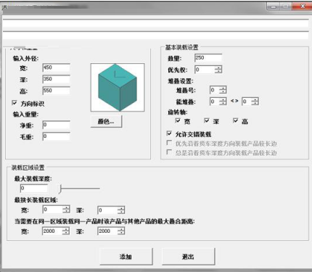This screenshot has width=312, height=272.
Task: Click the 数量 field showing 250
Action: pyautogui.click(x=208, y=58)
